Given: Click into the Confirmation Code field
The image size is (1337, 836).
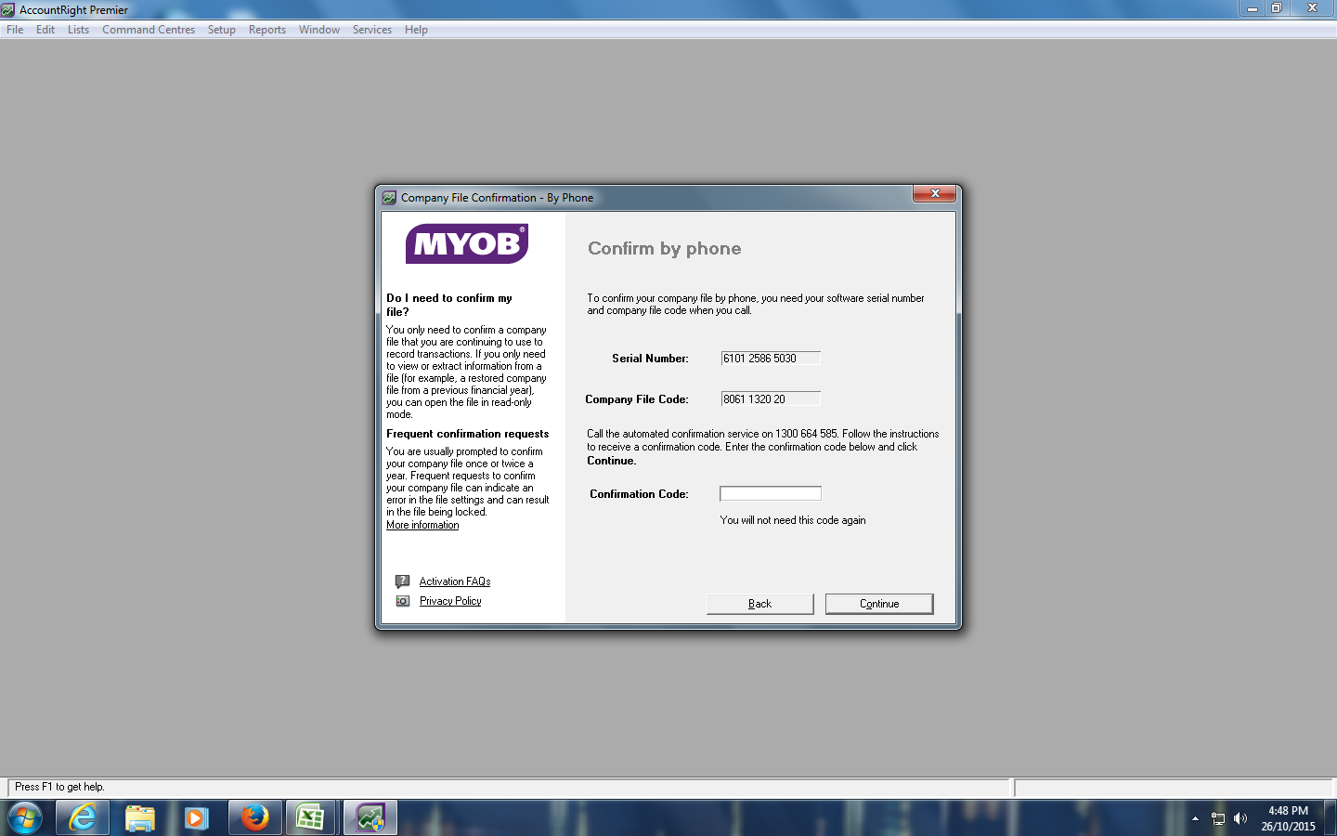Looking at the screenshot, I should [770, 493].
